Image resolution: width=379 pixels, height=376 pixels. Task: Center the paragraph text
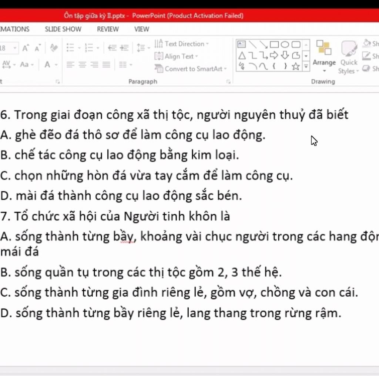point(83,65)
